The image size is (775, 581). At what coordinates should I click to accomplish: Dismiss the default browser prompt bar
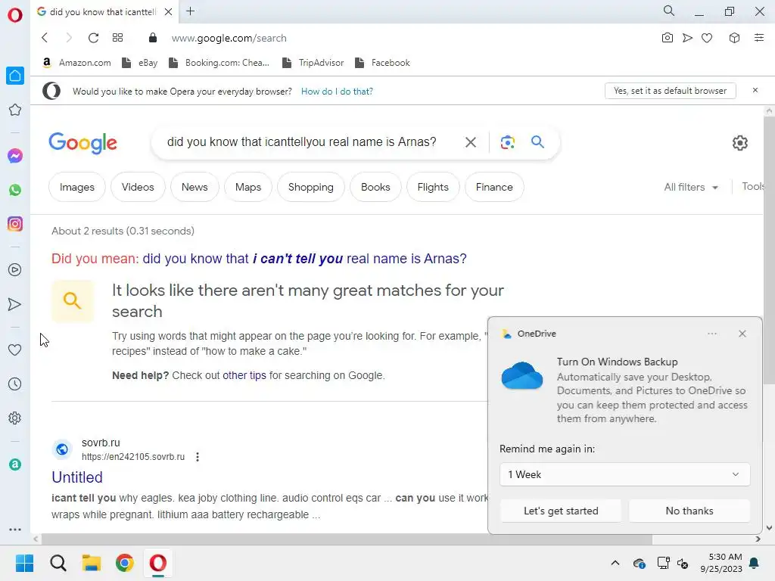(755, 91)
